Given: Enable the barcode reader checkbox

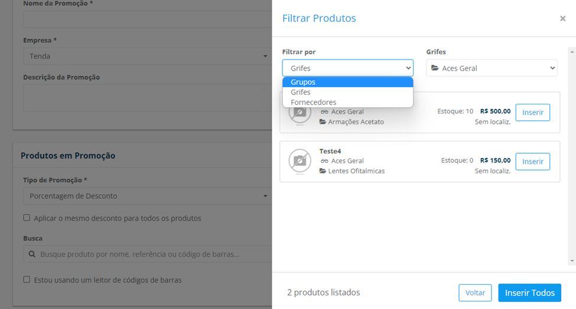Looking at the screenshot, I should (27, 280).
